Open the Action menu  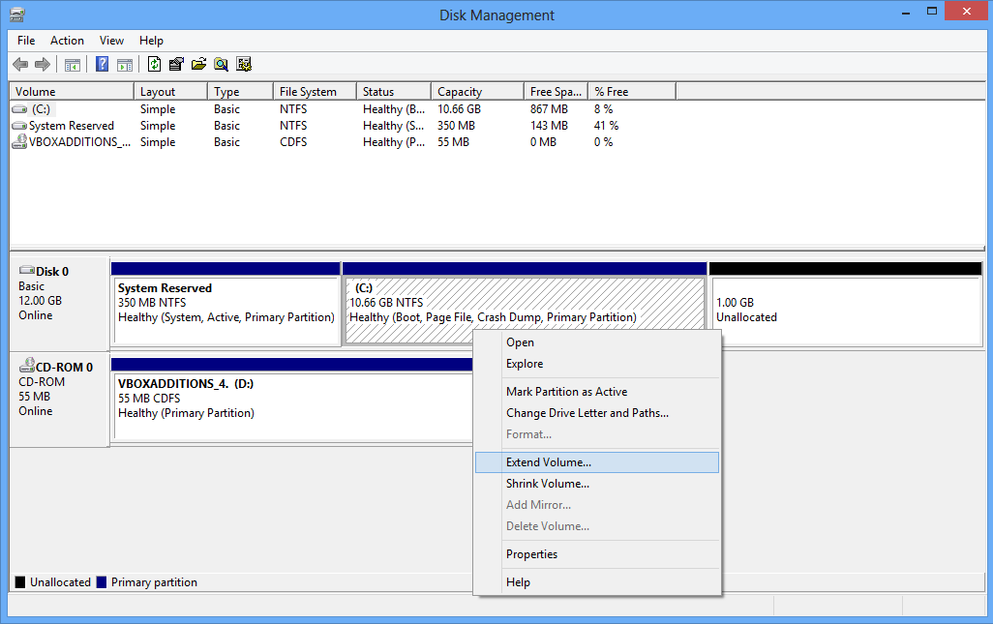(x=67, y=41)
